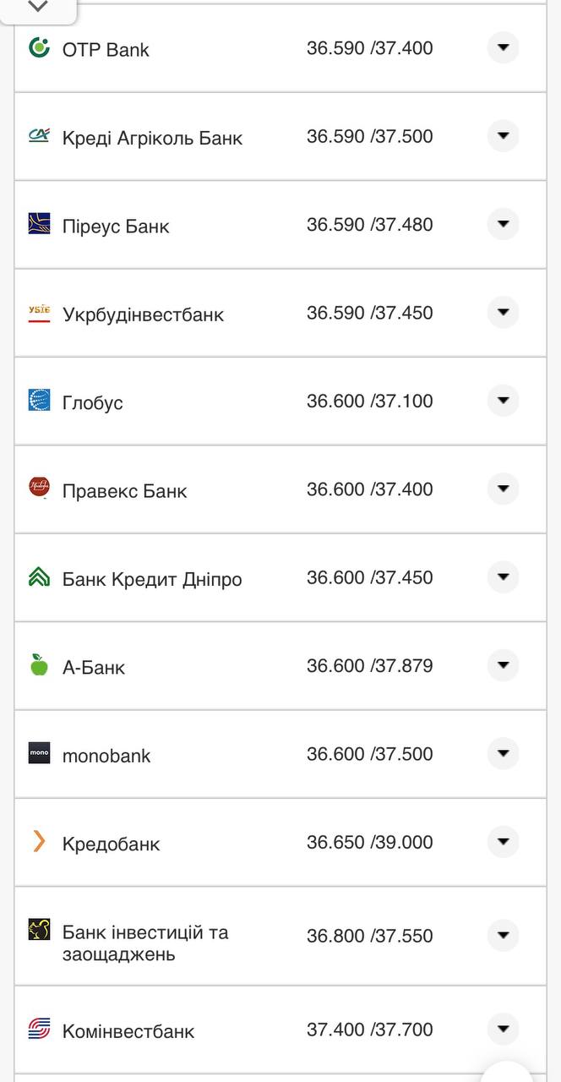
Task: Open the monobank name link
Action: (x=106, y=756)
